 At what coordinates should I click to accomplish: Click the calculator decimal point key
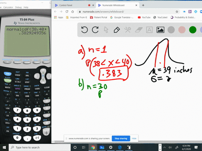tap(27, 138)
